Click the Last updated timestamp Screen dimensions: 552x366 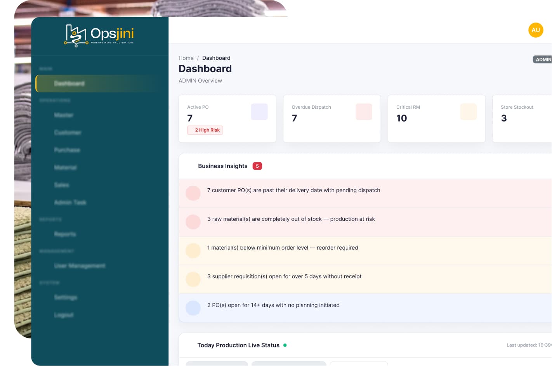pyautogui.click(x=529, y=345)
